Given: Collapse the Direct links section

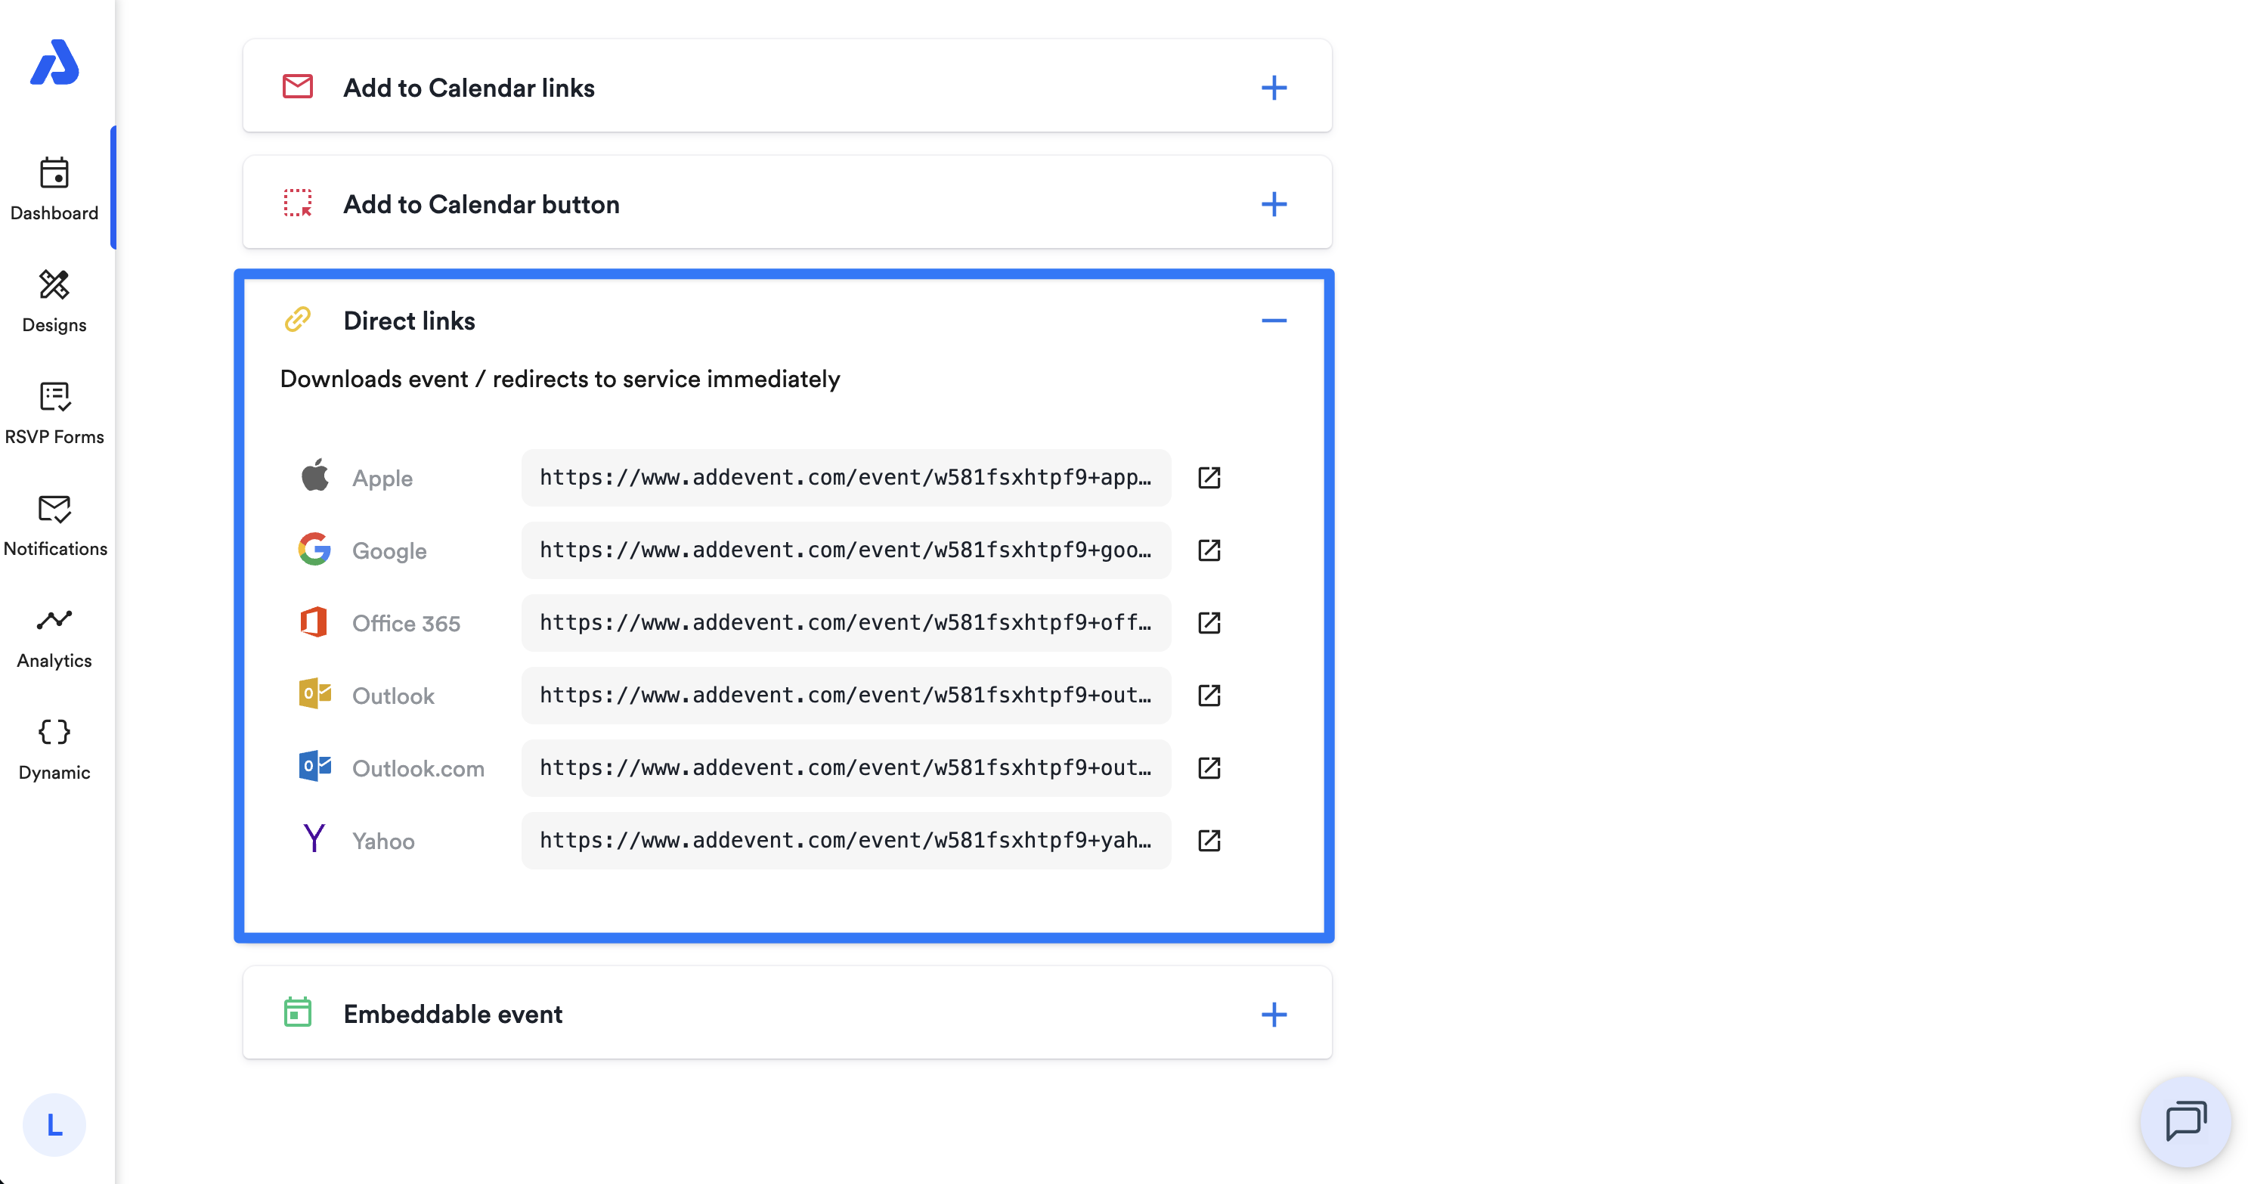Looking at the screenshot, I should [x=1273, y=321].
